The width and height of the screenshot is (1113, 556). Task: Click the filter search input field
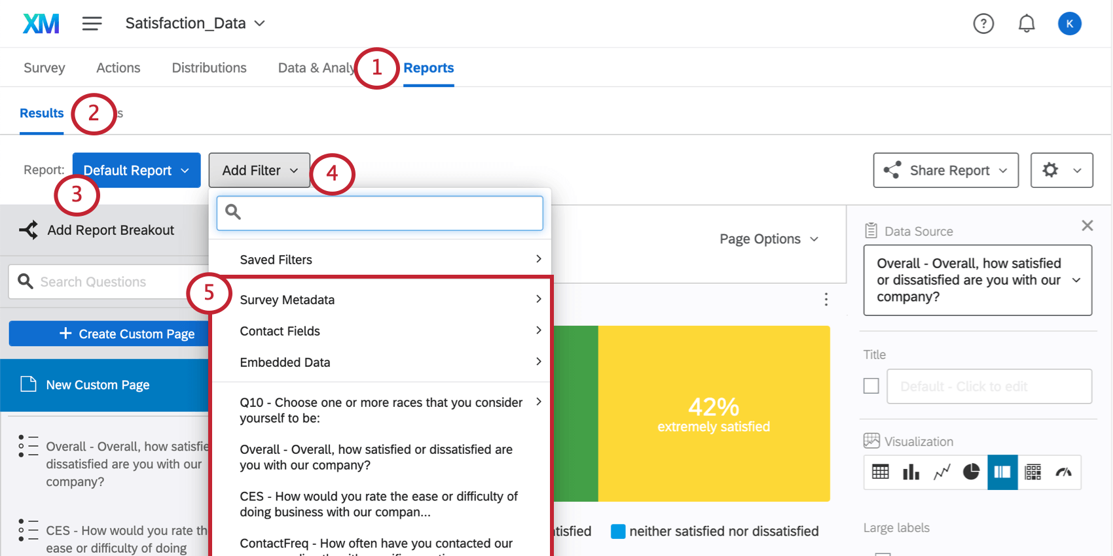380,213
